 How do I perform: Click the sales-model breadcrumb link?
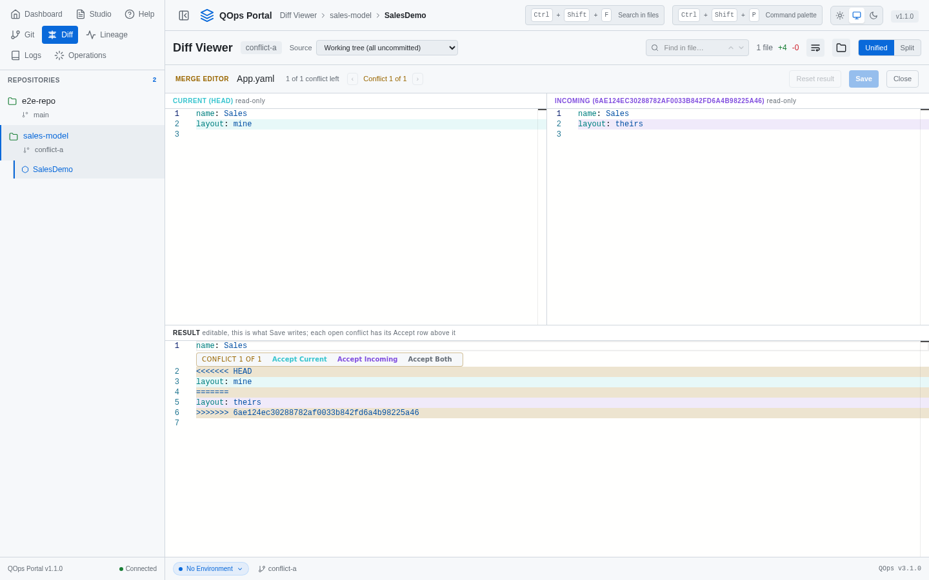coord(350,15)
